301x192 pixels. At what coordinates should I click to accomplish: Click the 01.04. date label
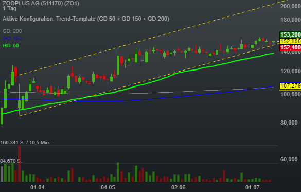(38, 187)
